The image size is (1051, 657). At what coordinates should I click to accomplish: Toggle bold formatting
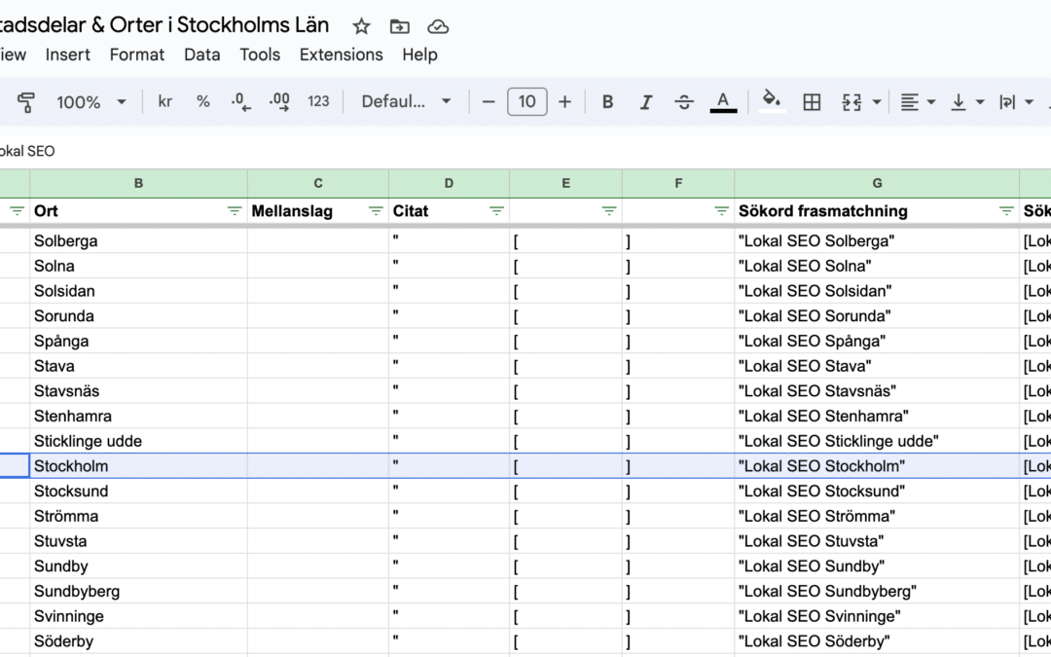(x=607, y=102)
